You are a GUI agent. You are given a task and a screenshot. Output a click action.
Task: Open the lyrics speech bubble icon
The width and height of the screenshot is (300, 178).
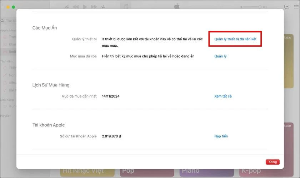286,7
